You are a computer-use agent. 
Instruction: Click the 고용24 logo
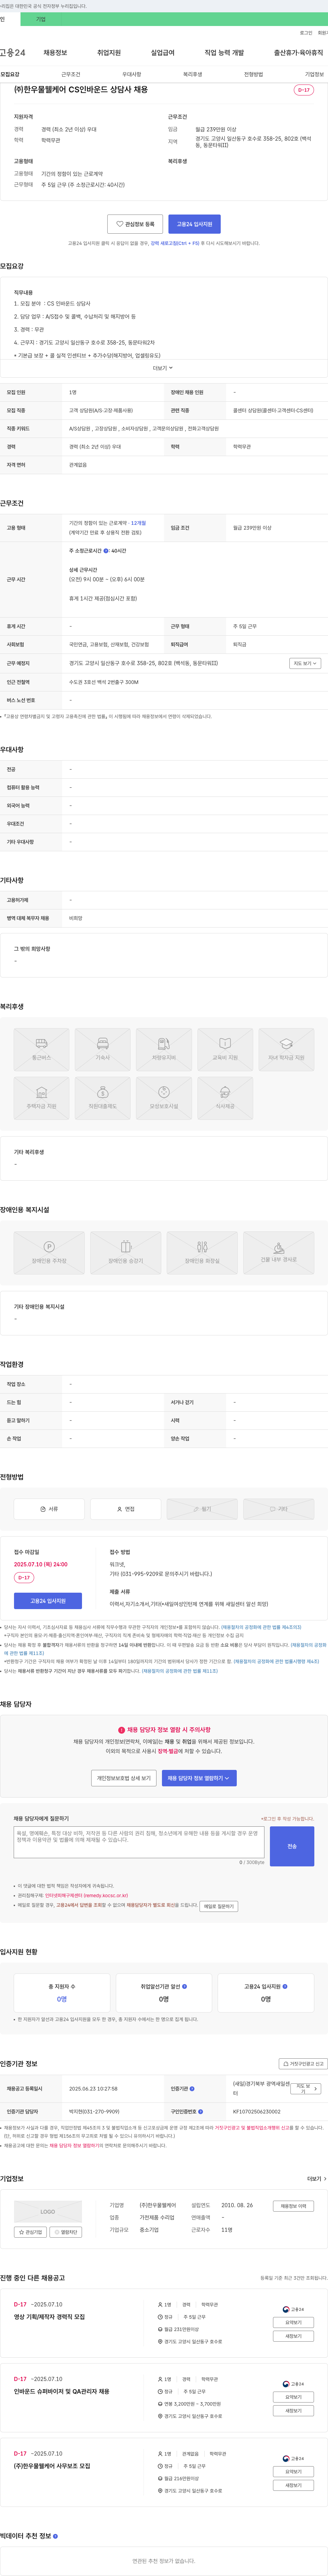pyautogui.click(x=13, y=53)
